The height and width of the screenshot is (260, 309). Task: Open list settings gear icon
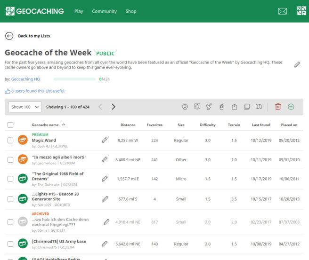point(185,107)
